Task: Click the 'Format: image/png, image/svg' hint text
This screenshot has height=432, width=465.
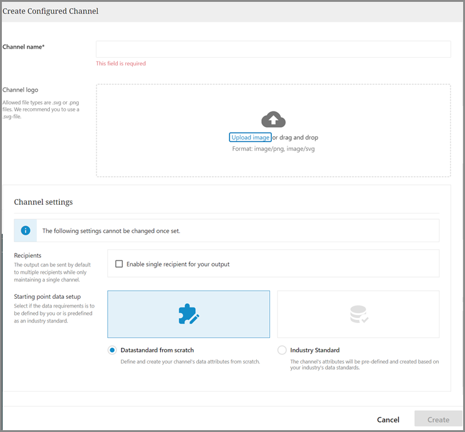Action: [273, 149]
